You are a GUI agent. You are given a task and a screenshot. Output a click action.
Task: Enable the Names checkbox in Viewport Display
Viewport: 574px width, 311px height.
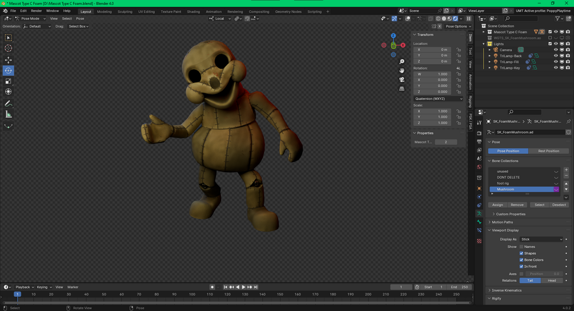(521, 247)
